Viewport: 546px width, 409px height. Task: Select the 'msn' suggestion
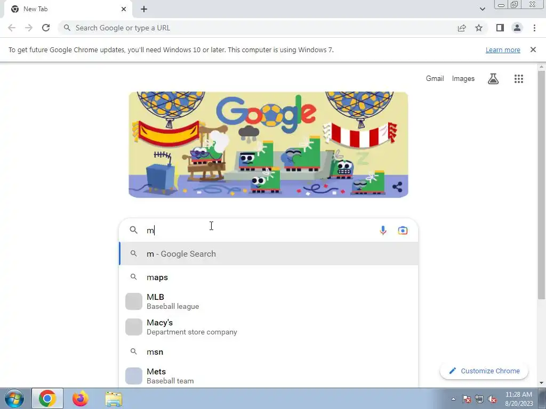[269, 351]
